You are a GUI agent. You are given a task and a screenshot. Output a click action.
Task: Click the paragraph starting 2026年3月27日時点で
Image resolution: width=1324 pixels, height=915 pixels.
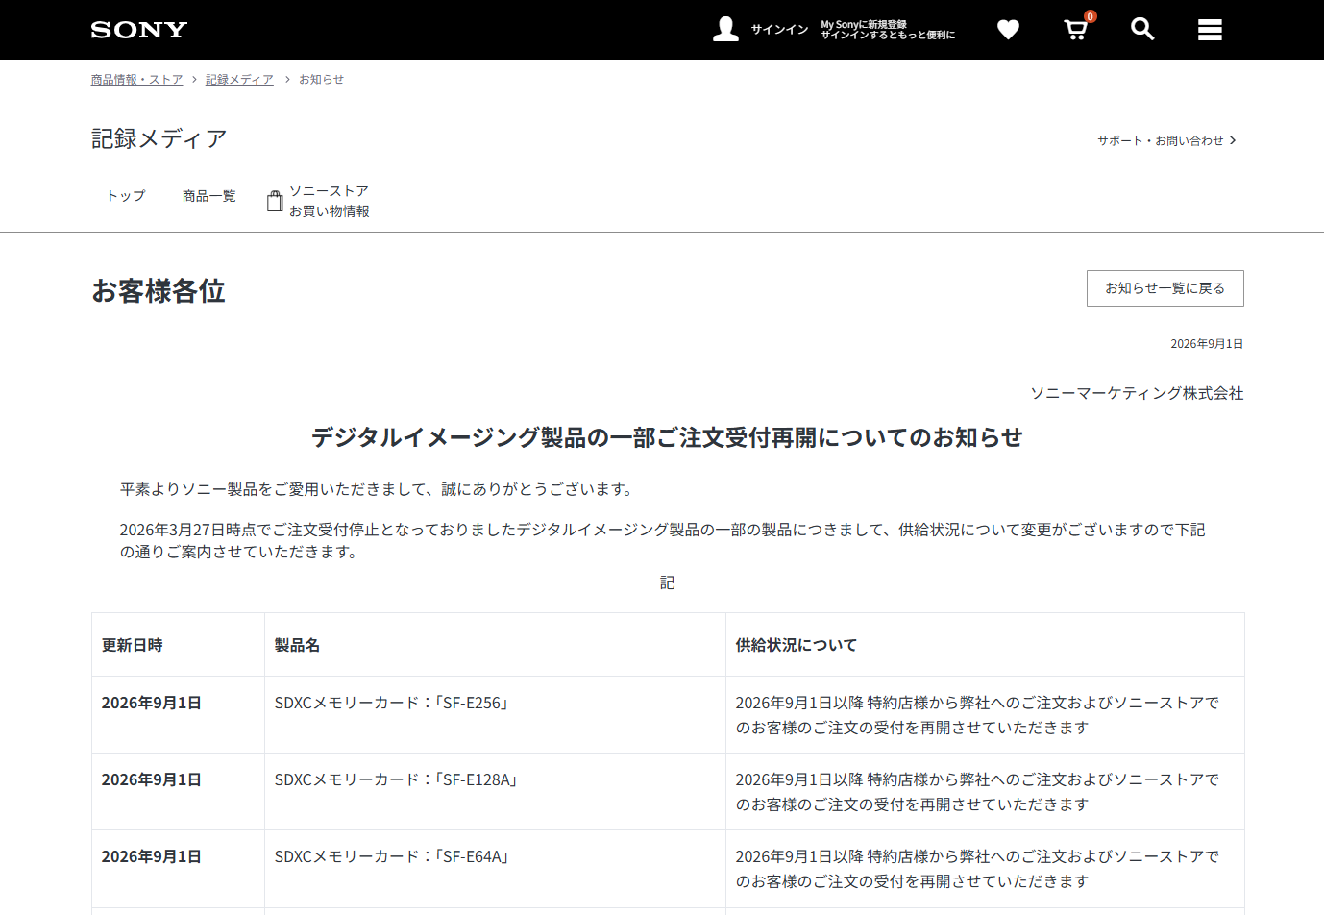(662, 540)
